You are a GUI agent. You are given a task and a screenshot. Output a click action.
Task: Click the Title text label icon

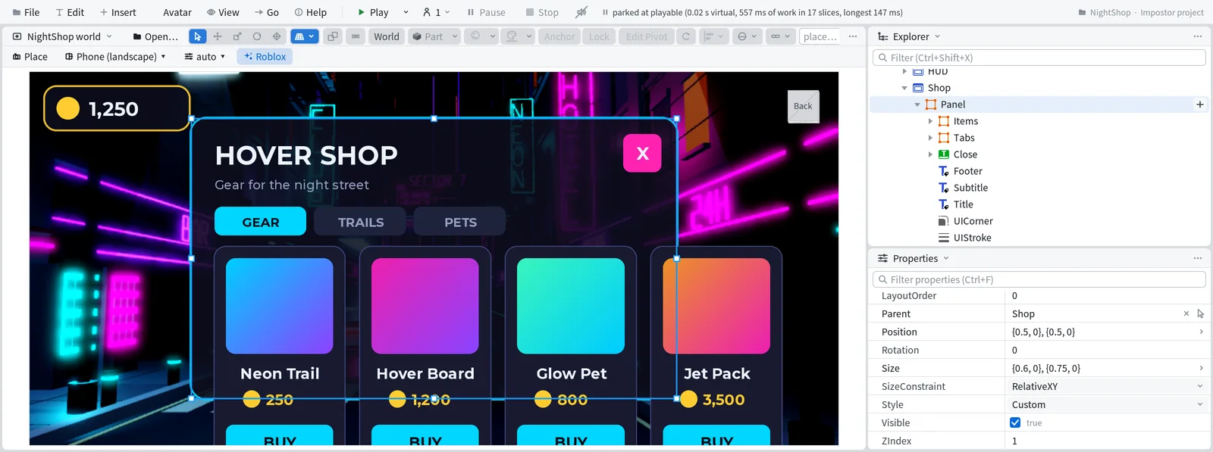[944, 204]
